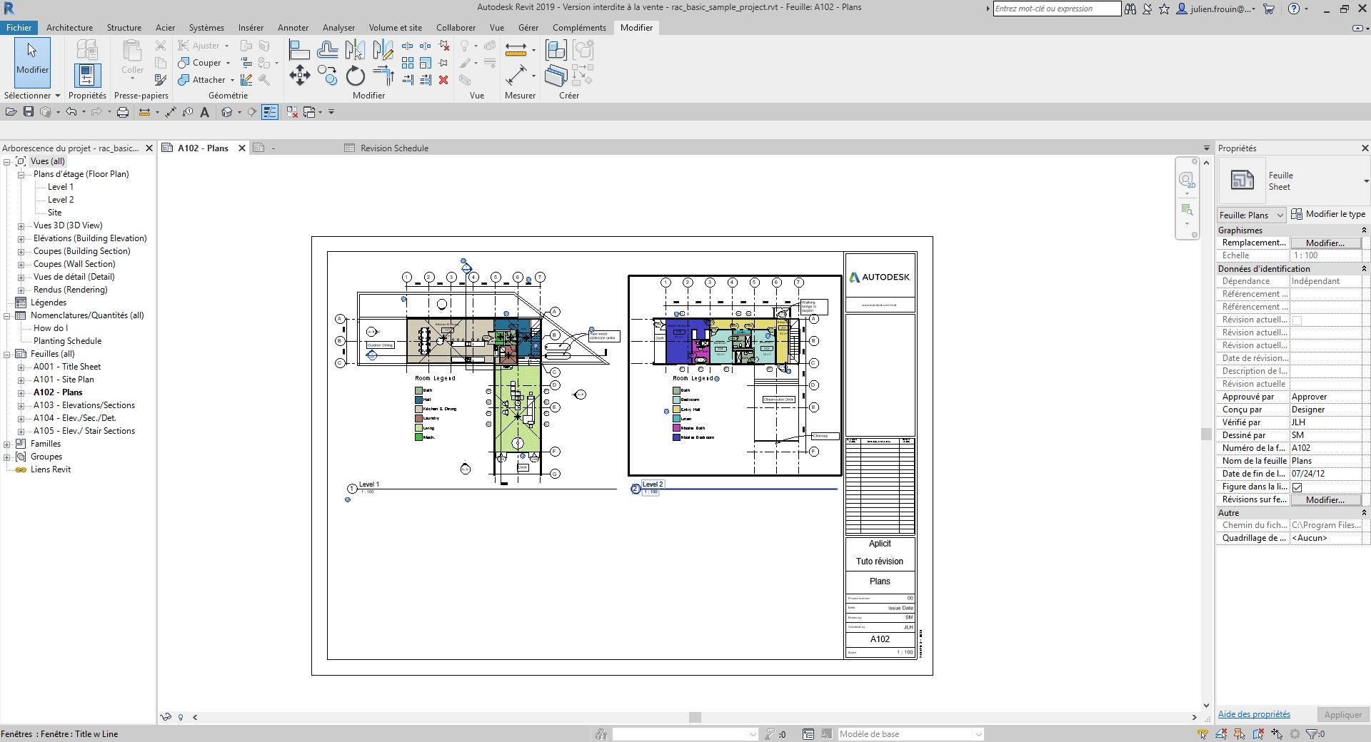Select the Offset tool icon

(x=327, y=50)
